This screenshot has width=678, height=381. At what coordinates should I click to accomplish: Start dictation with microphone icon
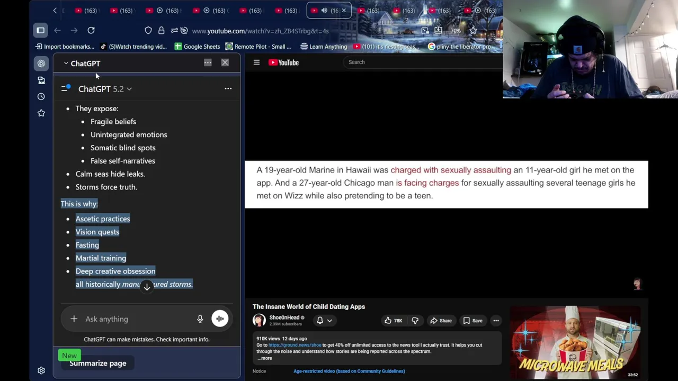coord(200,319)
